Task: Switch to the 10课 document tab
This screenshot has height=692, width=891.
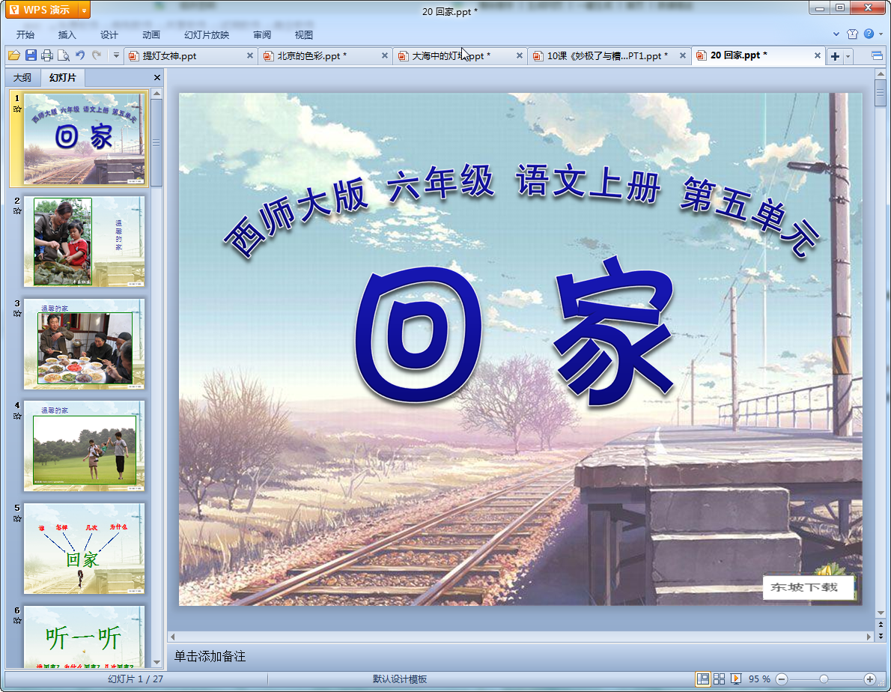Action: [609, 55]
